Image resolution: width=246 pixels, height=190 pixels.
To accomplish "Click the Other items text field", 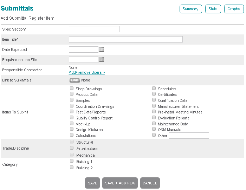I will pyautogui.click(x=189, y=136).
